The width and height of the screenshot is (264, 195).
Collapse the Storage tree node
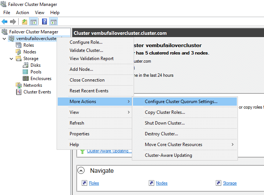tap(11, 59)
